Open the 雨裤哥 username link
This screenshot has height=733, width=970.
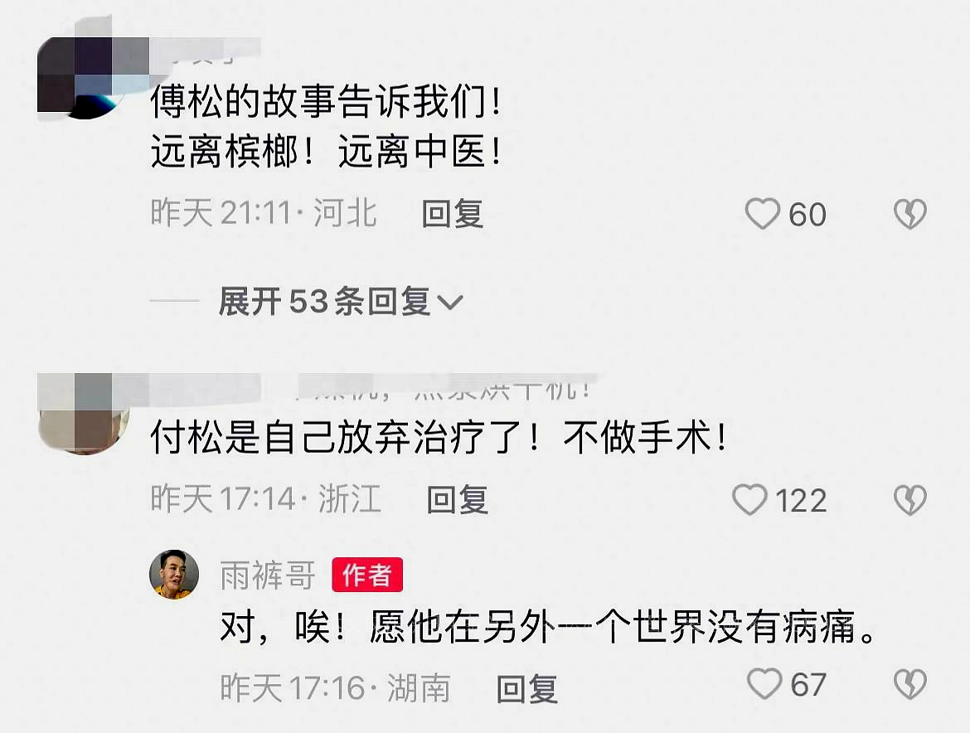[x=268, y=575]
